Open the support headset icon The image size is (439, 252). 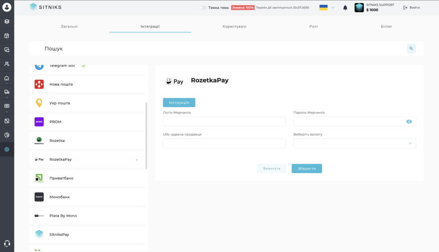coord(7,244)
